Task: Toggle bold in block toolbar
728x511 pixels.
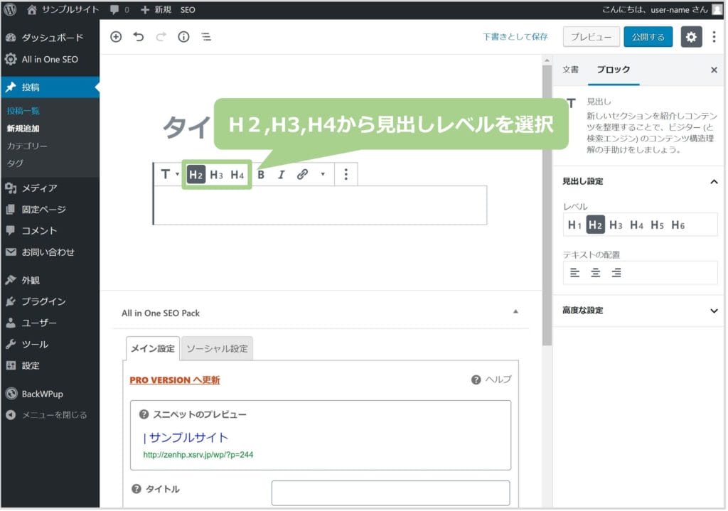Action: pos(261,174)
